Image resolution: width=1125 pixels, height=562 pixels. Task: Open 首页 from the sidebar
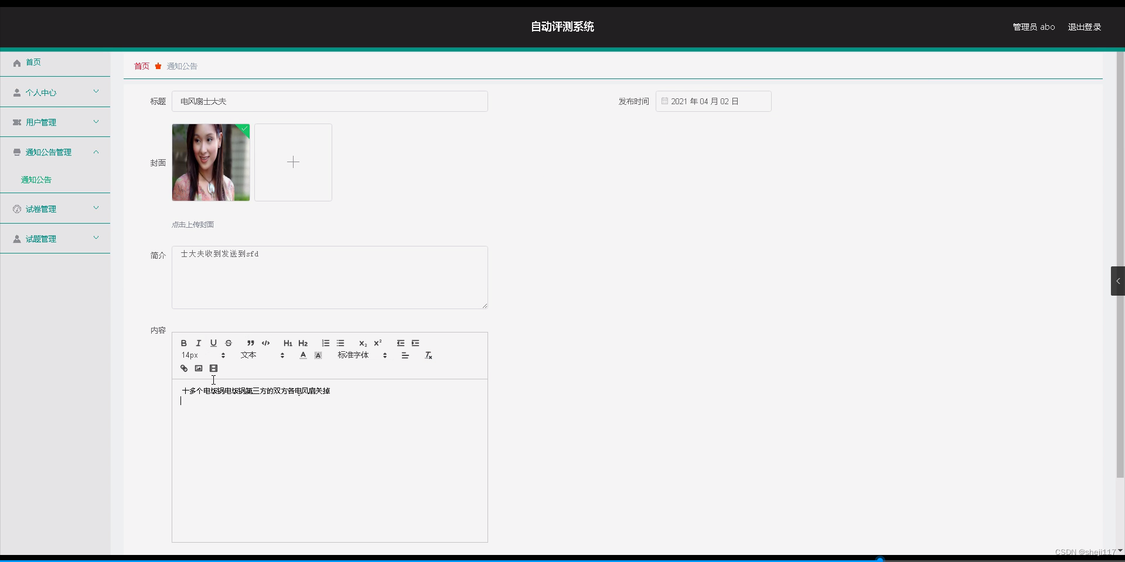pyautogui.click(x=33, y=63)
